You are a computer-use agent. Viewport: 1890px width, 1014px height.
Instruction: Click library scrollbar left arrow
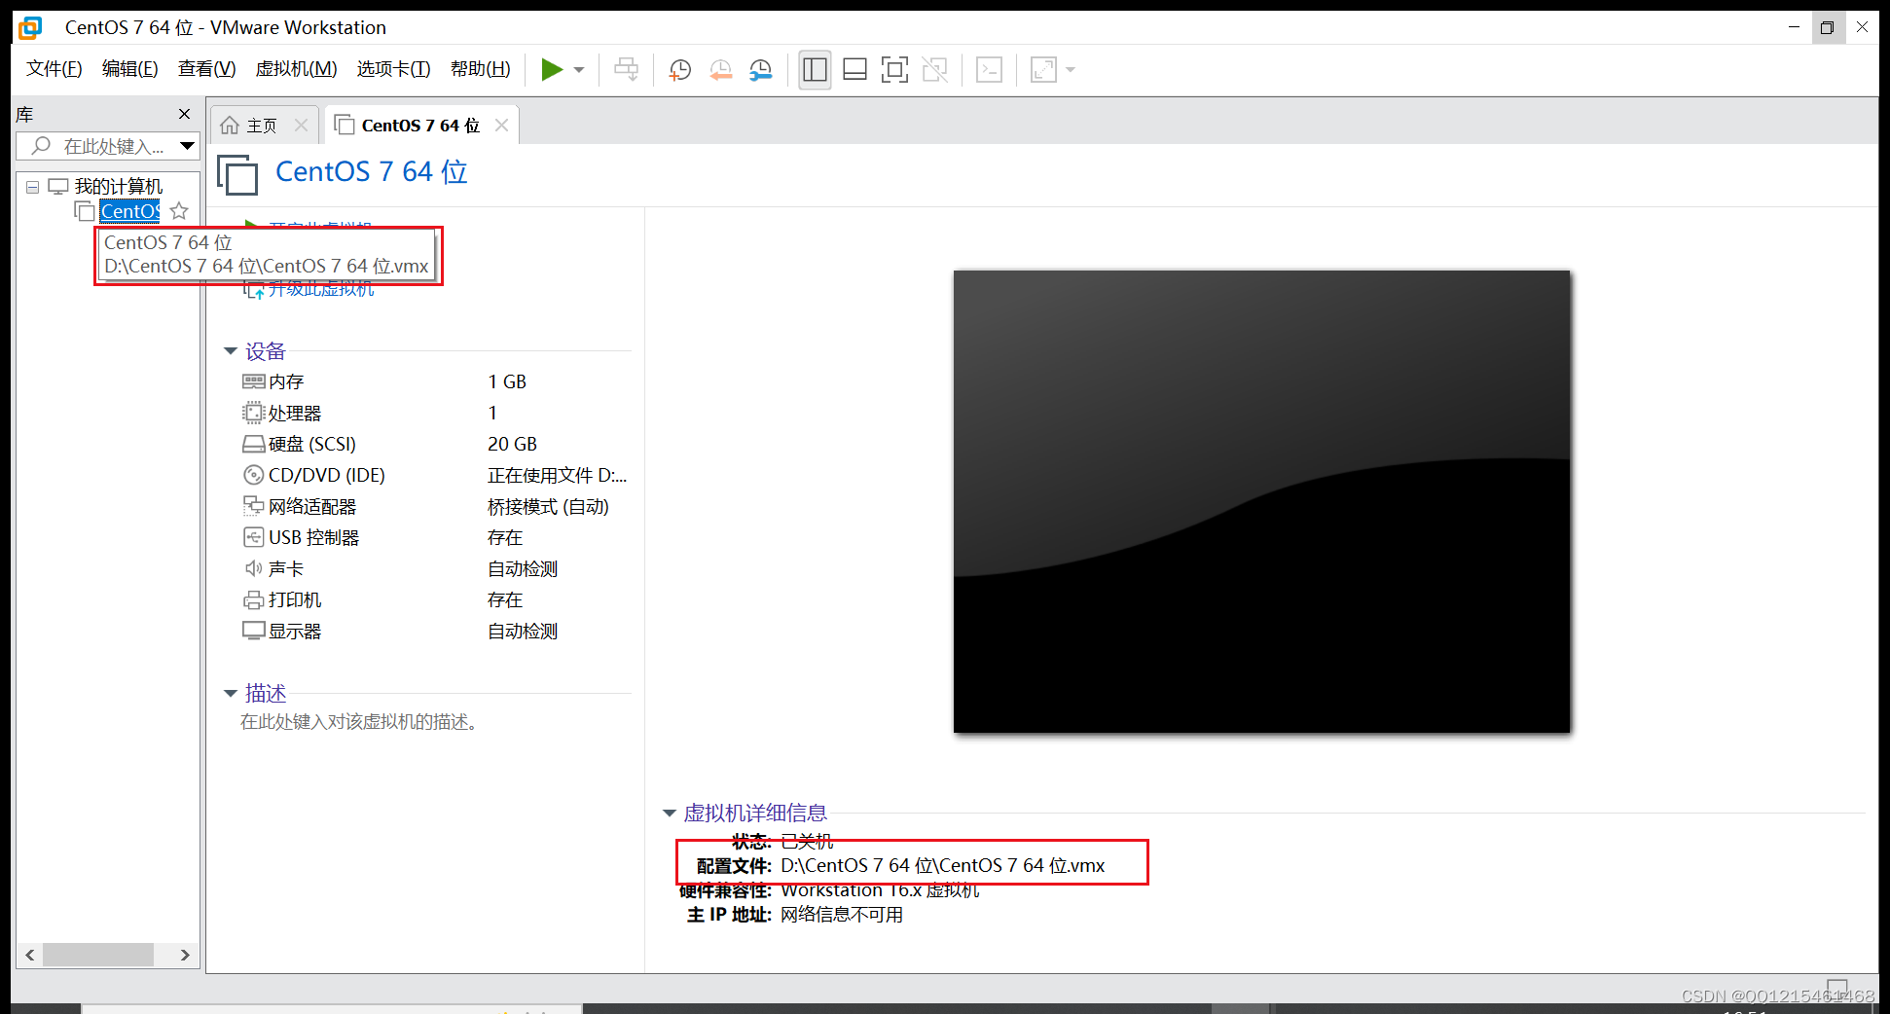(x=30, y=955)
